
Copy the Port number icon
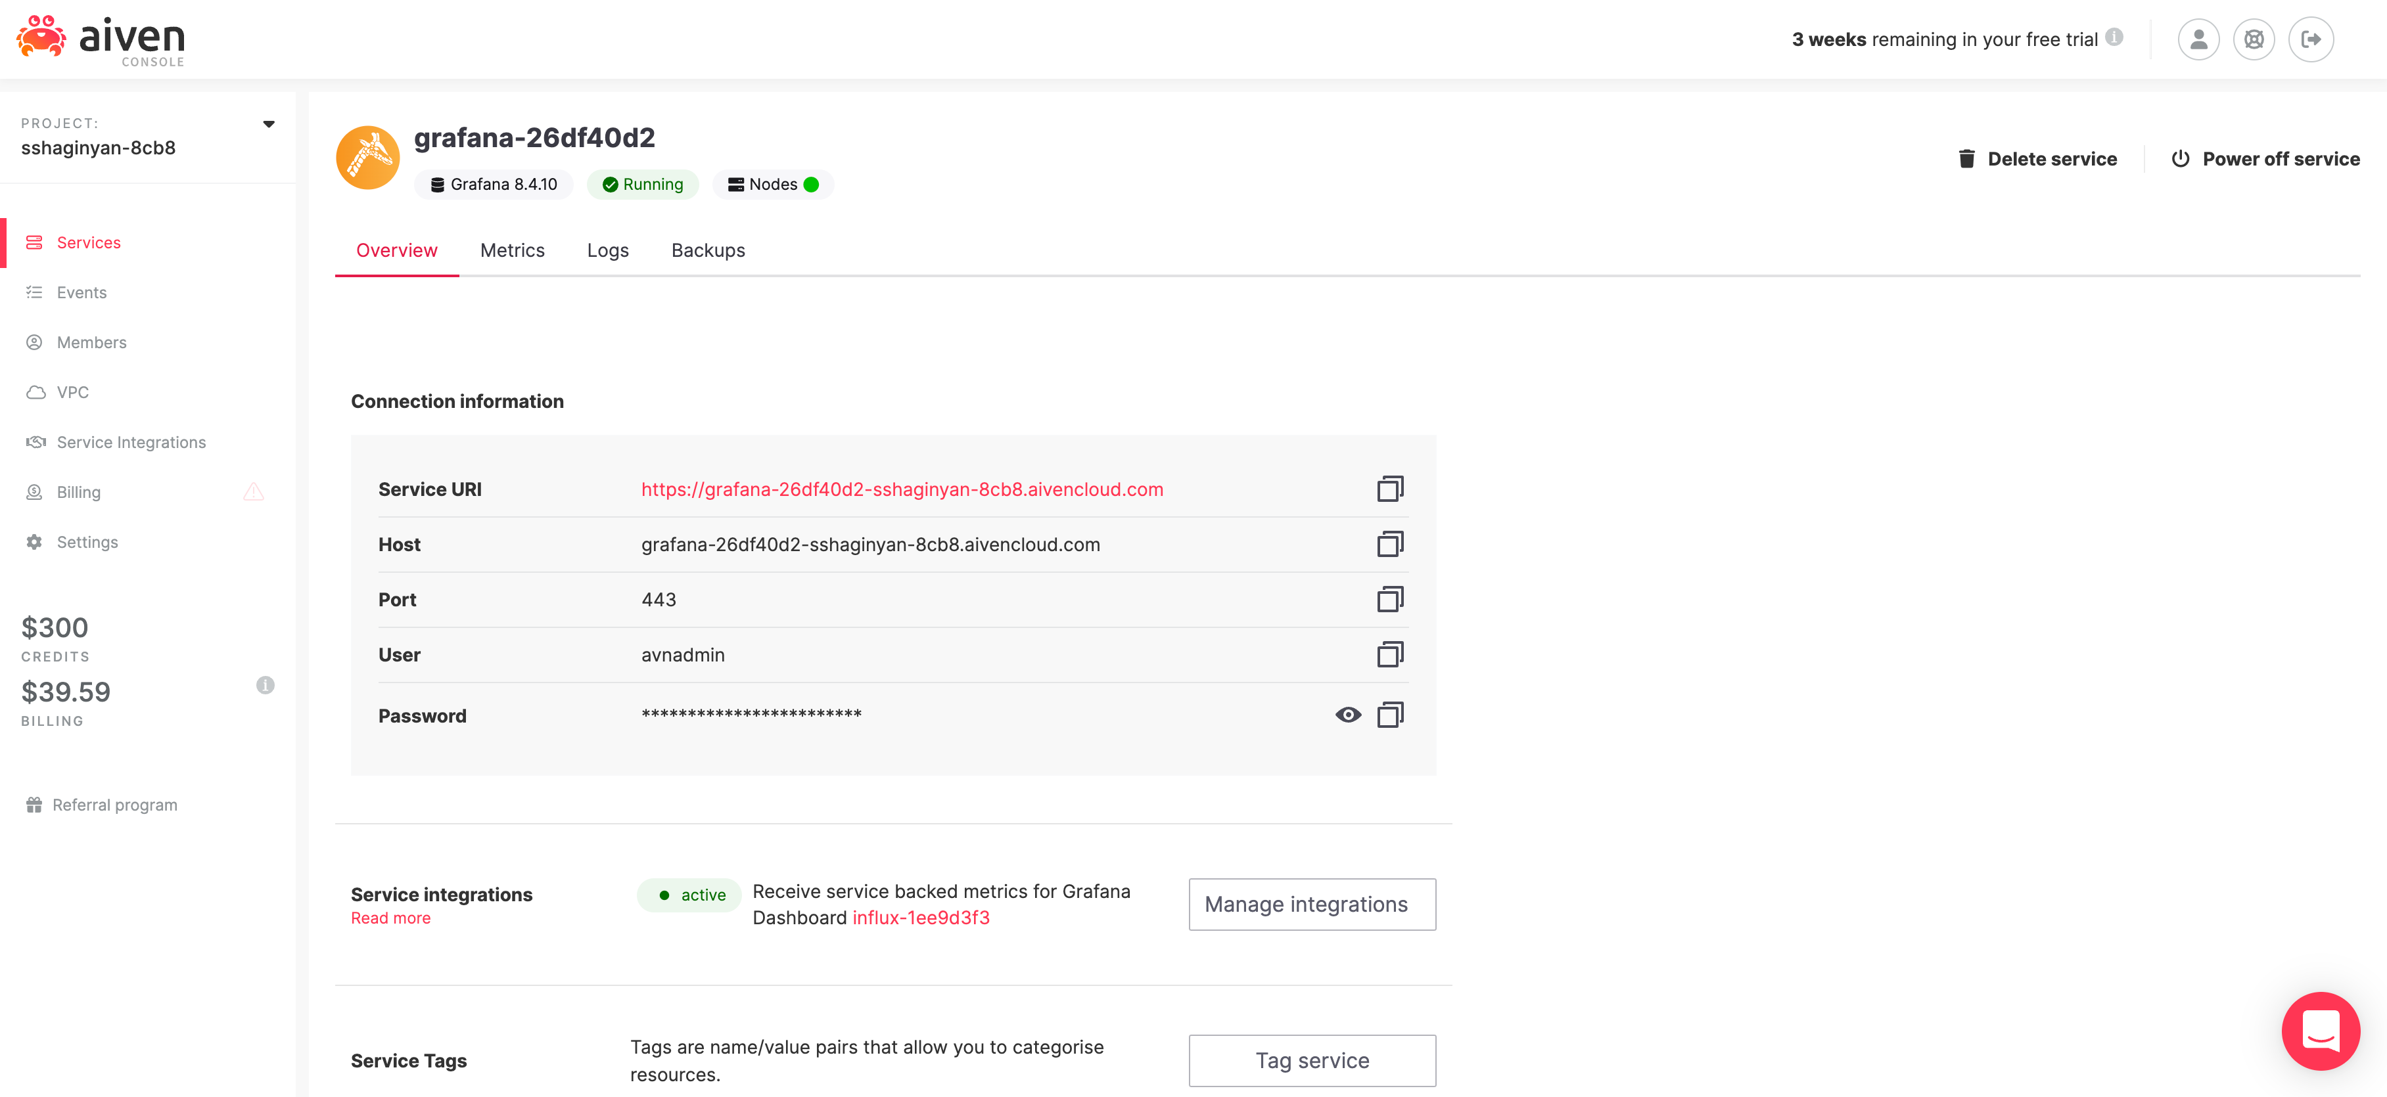click(x=1389, y=600)
